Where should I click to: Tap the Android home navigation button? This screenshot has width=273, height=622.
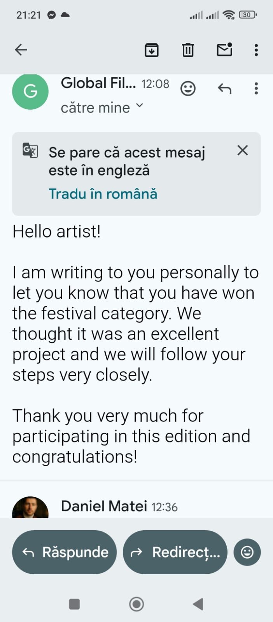(136, 604)
